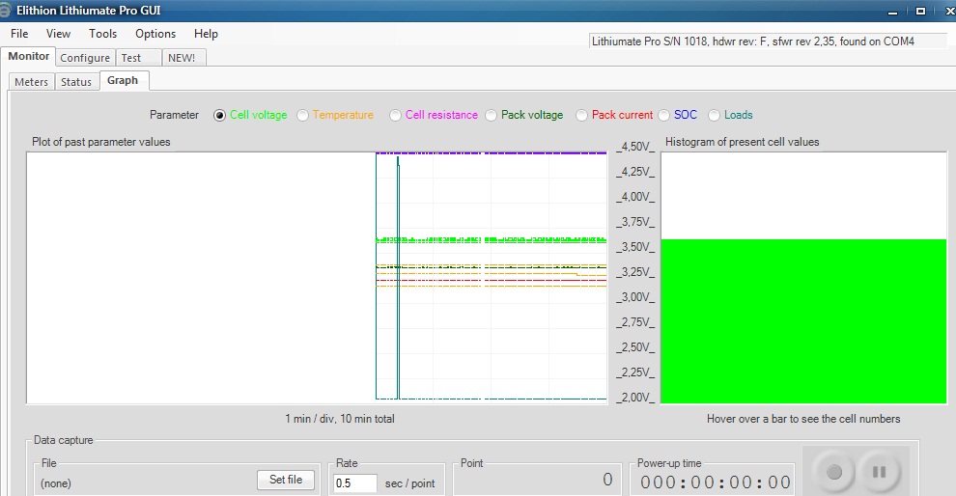956x496 pixels.
Task: Switch to the Test tab
Action: coord(138,58)
